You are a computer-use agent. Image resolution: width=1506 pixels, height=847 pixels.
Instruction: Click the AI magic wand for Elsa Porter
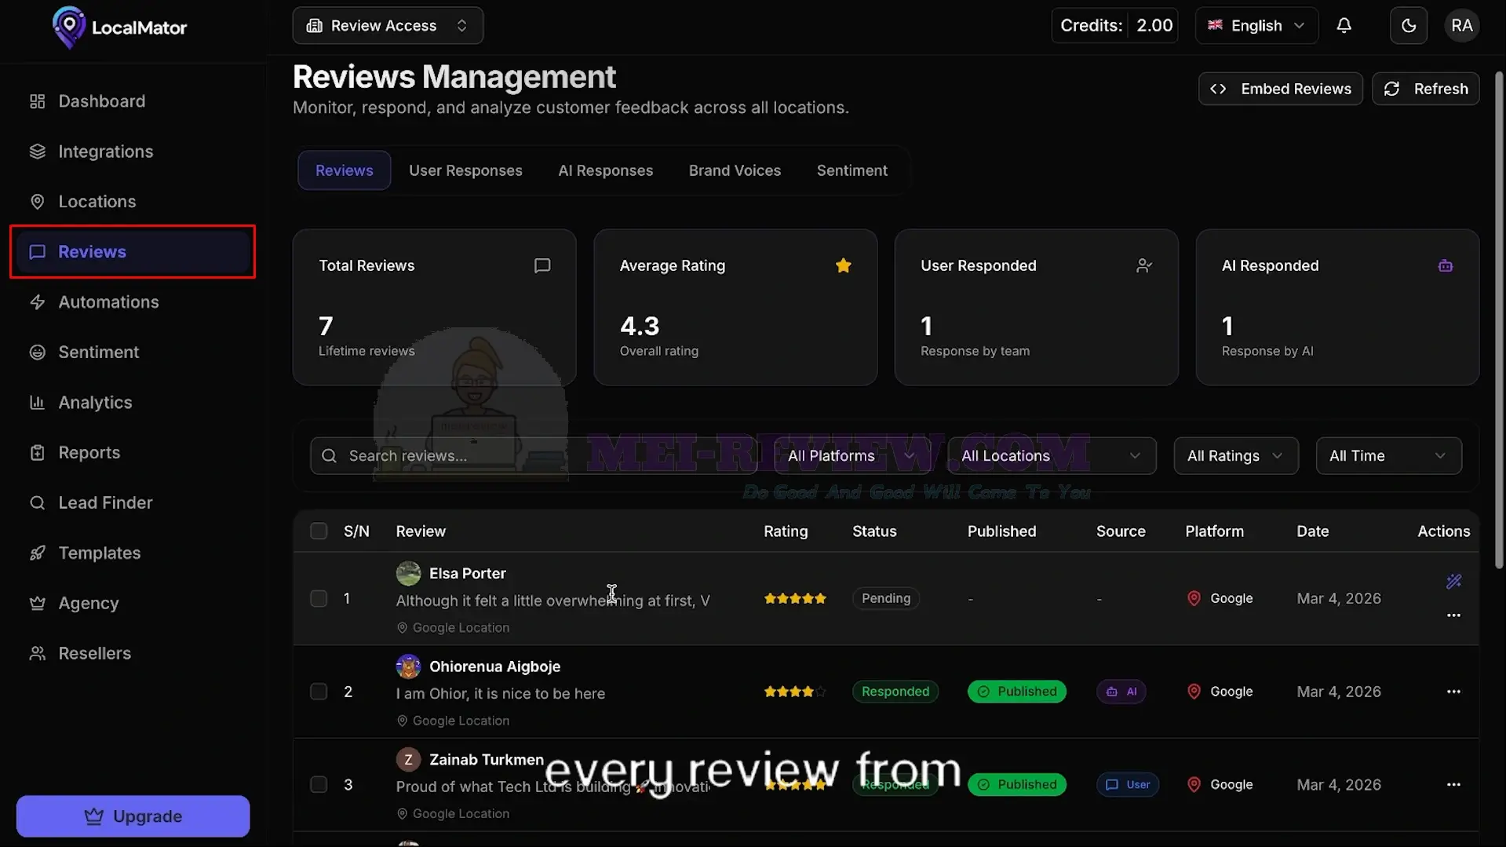click(x=1453, y=582)
